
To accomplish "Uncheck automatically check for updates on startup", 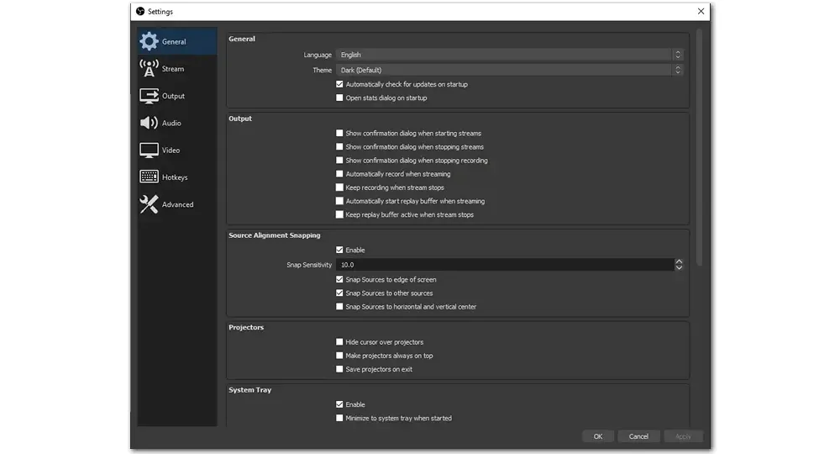I will click(339, 84).
